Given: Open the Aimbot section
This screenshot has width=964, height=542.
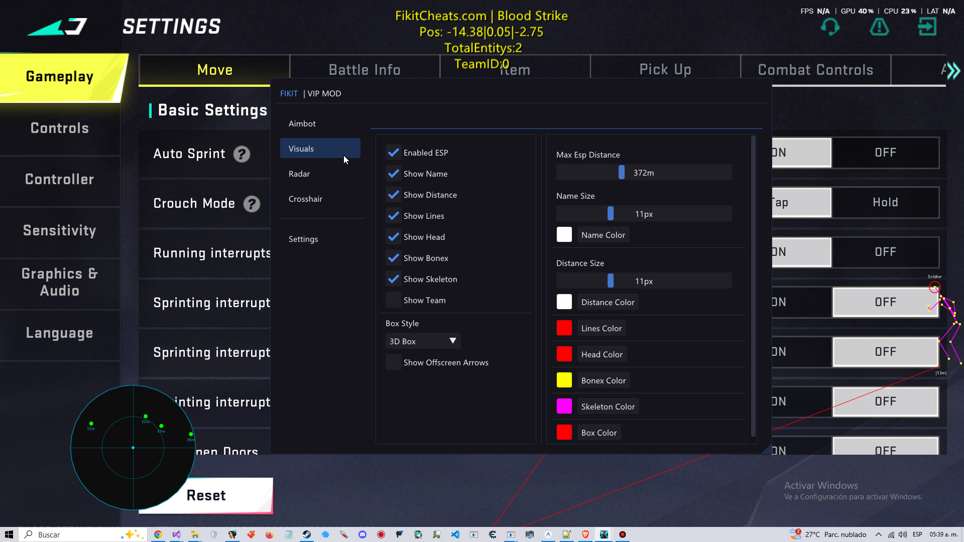Looking at the screenshot, I should [x=320, y=123].
